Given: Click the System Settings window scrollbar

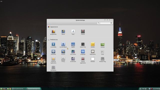Looking at the screenshot, I should coord(113,37).
